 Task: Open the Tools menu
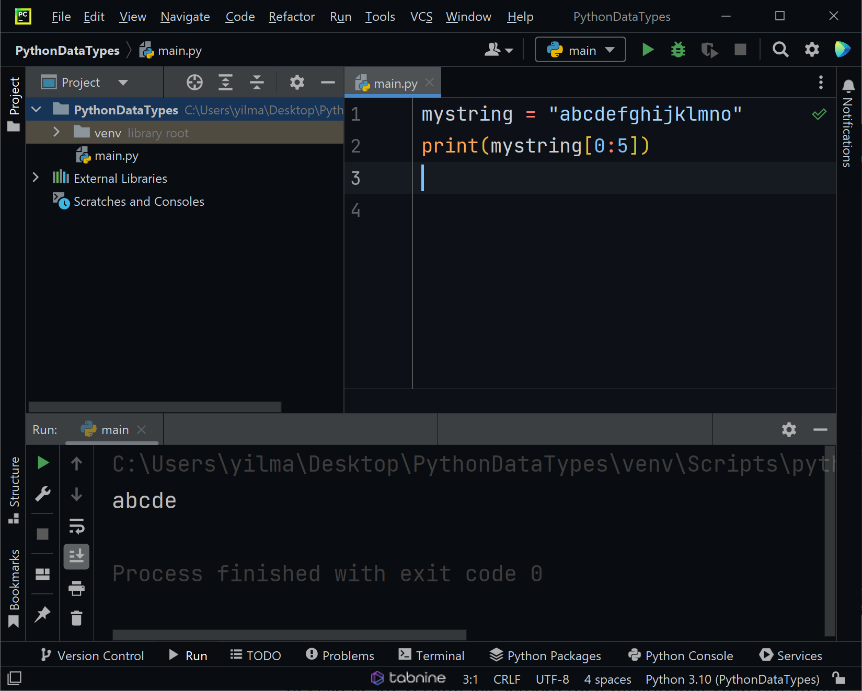click(x=380, y=17)
